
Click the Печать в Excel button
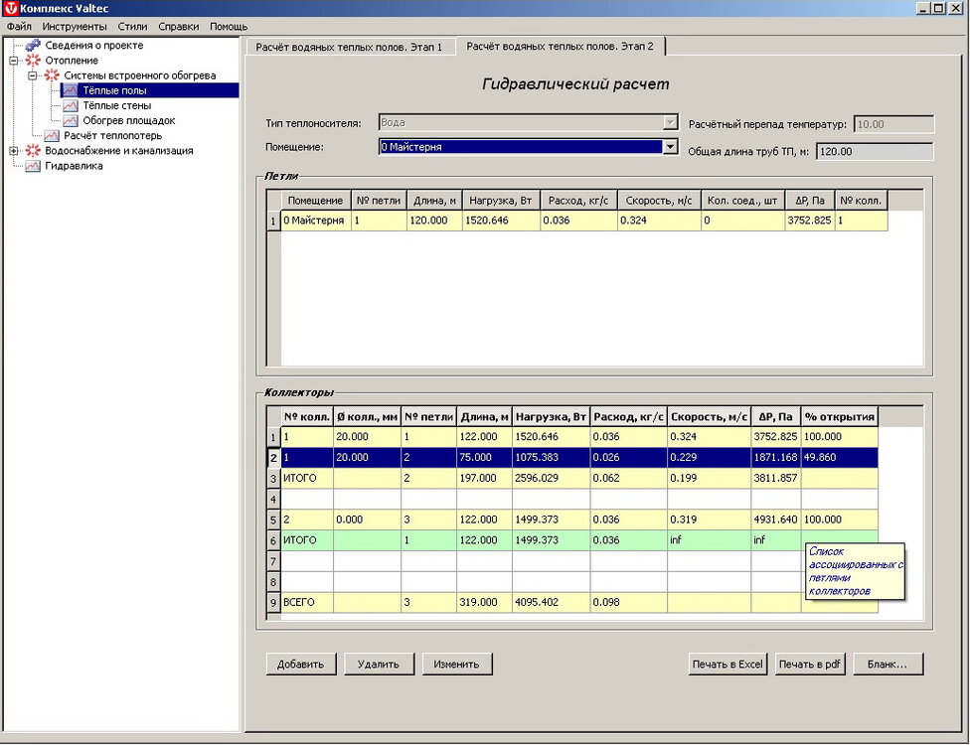click(728, 665)
